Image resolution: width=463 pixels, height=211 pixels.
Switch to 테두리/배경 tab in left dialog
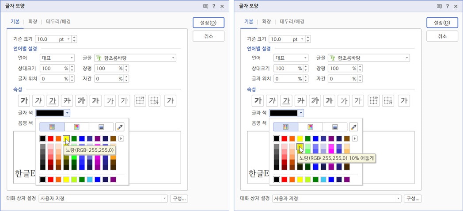(x=58, y=22)
